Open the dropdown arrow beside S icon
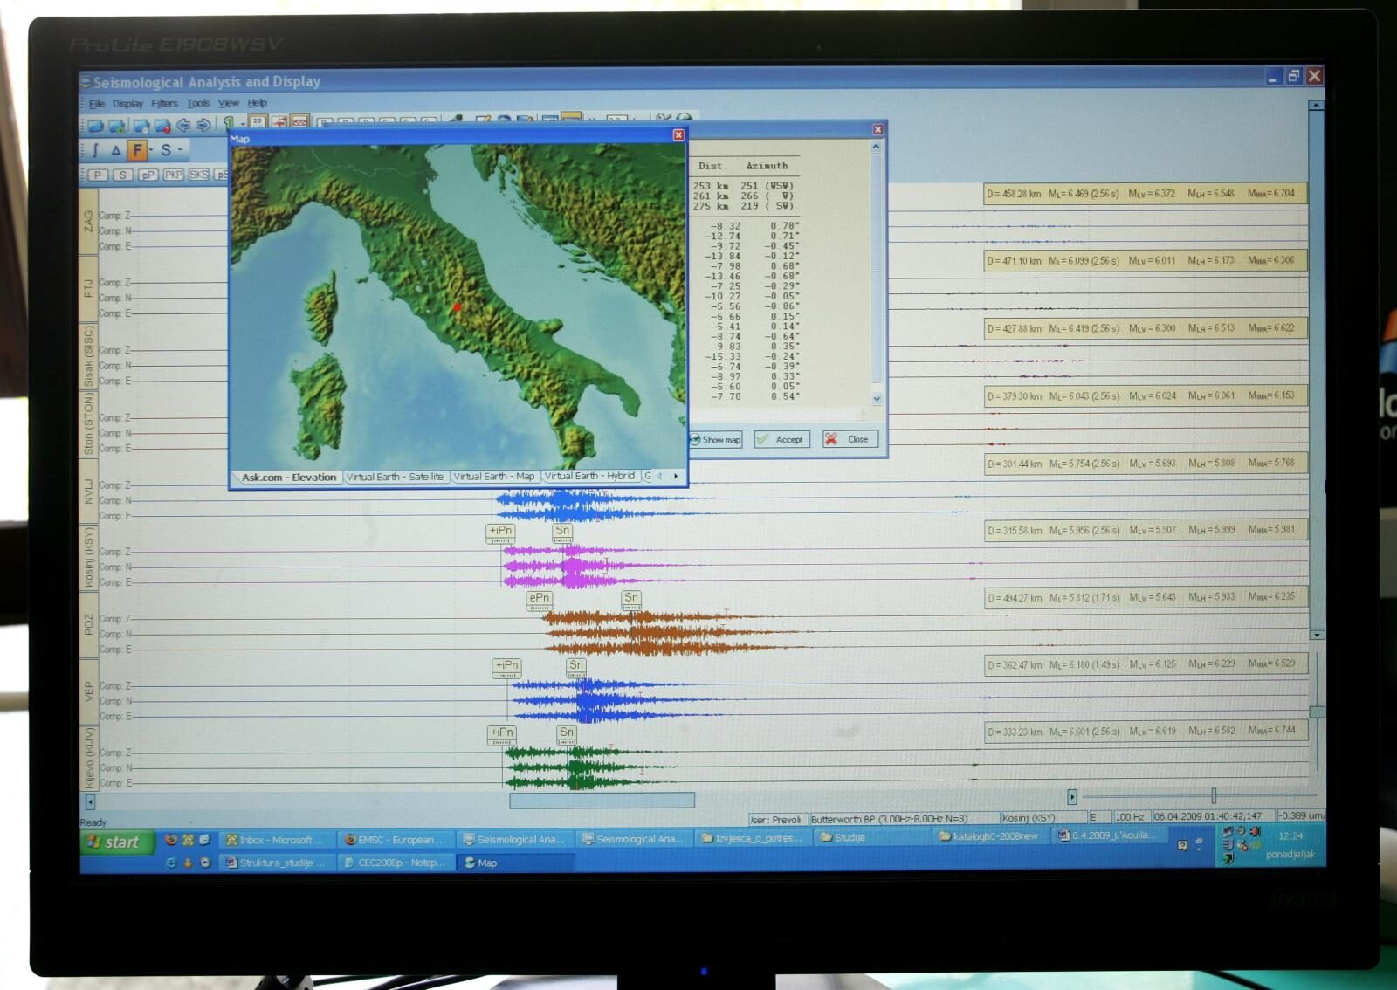 180,150
